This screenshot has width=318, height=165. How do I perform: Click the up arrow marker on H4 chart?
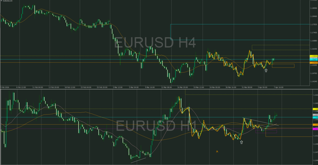click(x=266, y=71)
